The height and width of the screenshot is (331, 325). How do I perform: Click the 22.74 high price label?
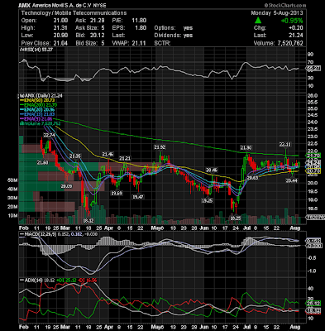click(x=49, y=135)
